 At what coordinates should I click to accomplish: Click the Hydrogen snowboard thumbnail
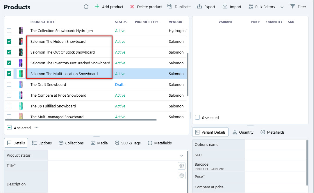21,31
